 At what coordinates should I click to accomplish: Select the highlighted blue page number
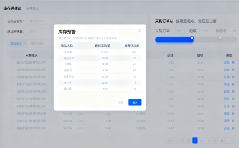point(195,140)
